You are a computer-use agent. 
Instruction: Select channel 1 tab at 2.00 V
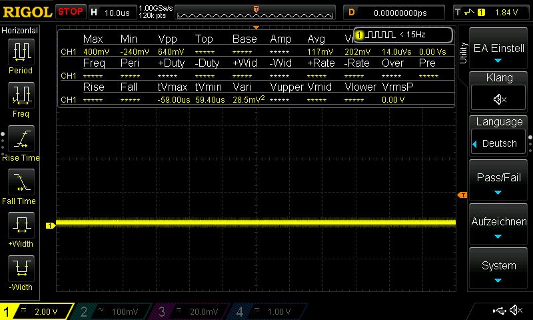pos(36,311)
